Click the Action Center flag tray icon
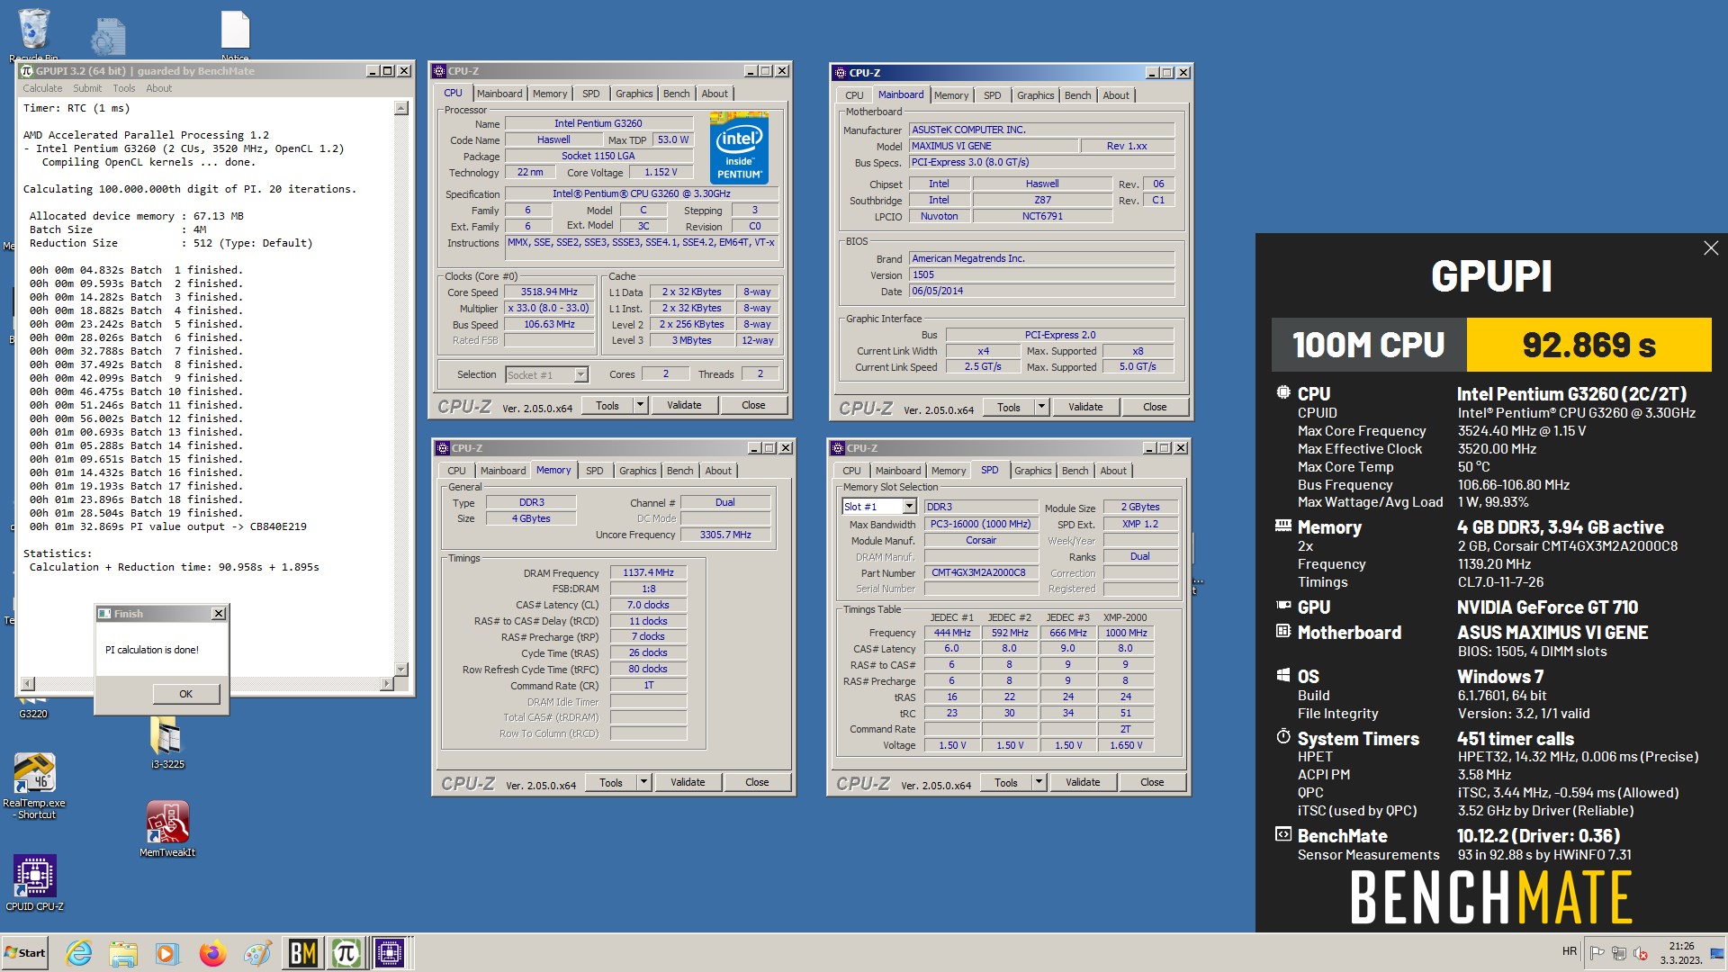 click(x=1597, y=953)
